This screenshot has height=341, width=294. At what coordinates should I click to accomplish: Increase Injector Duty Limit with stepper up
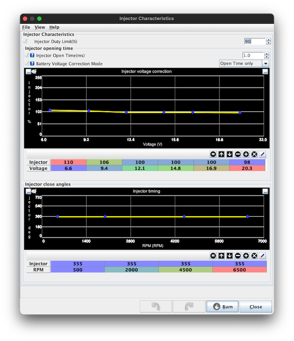pos(268,40)
